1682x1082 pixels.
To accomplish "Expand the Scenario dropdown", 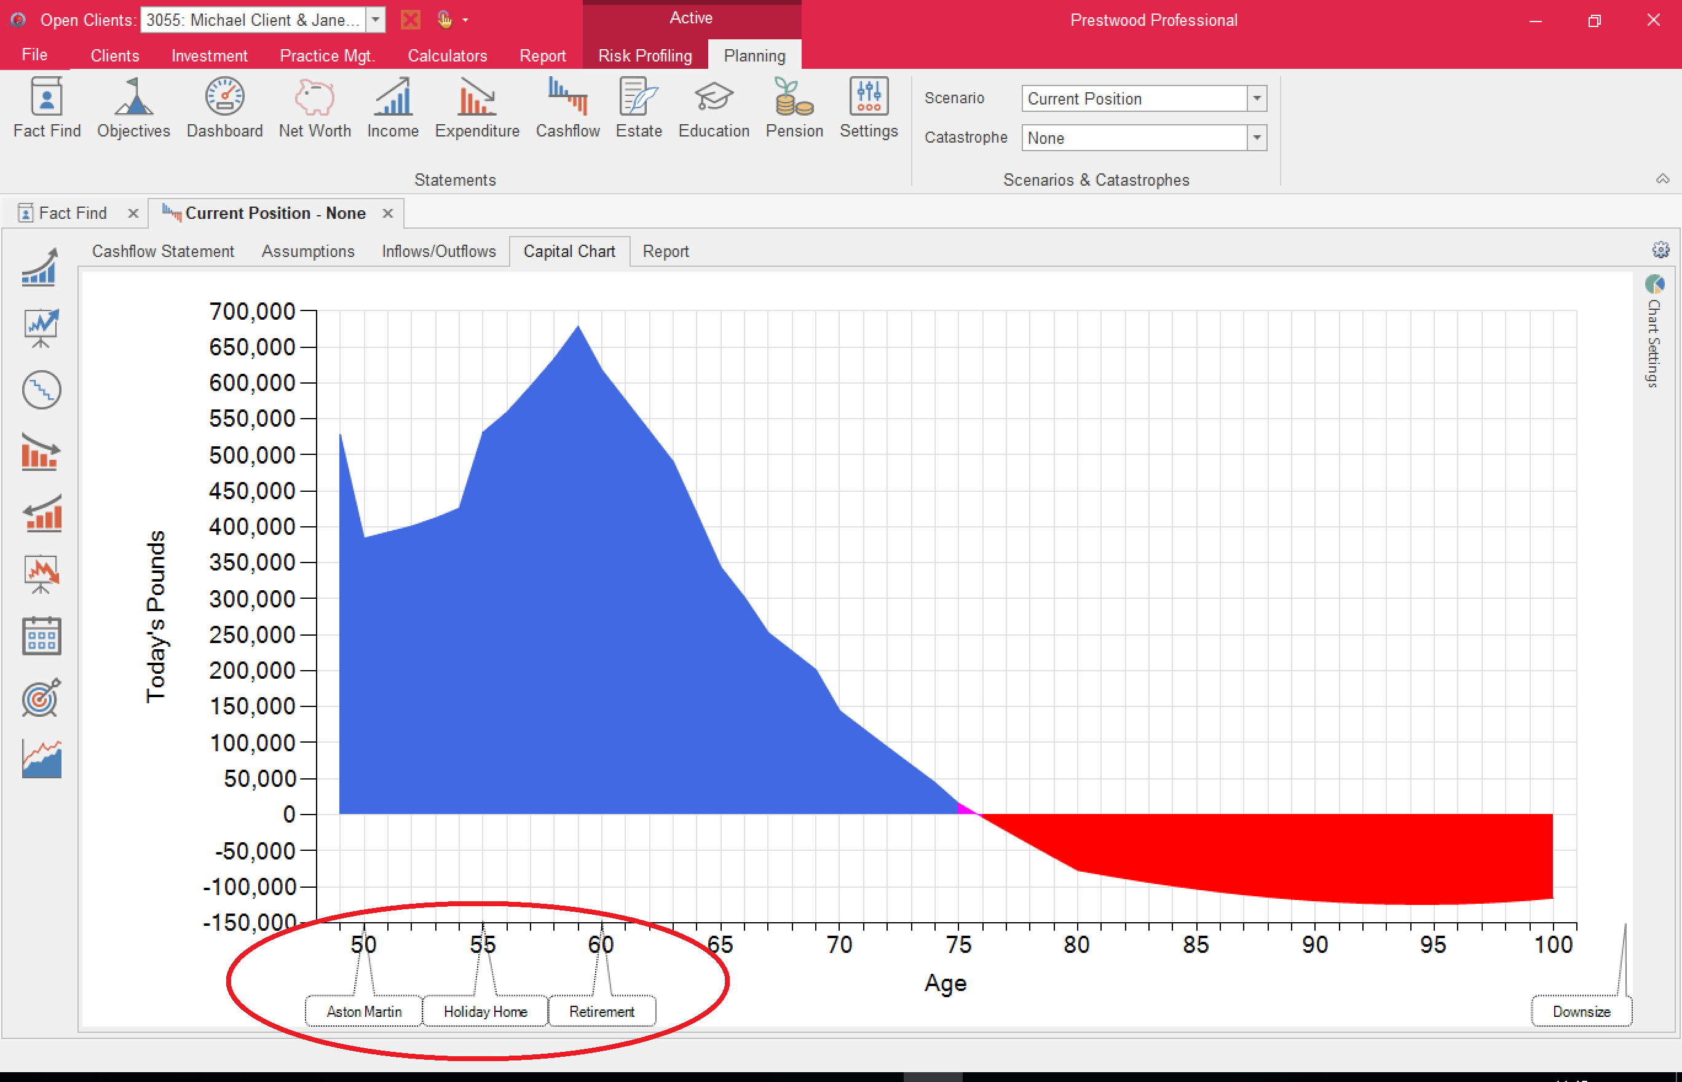I will tap(1256, 98).
